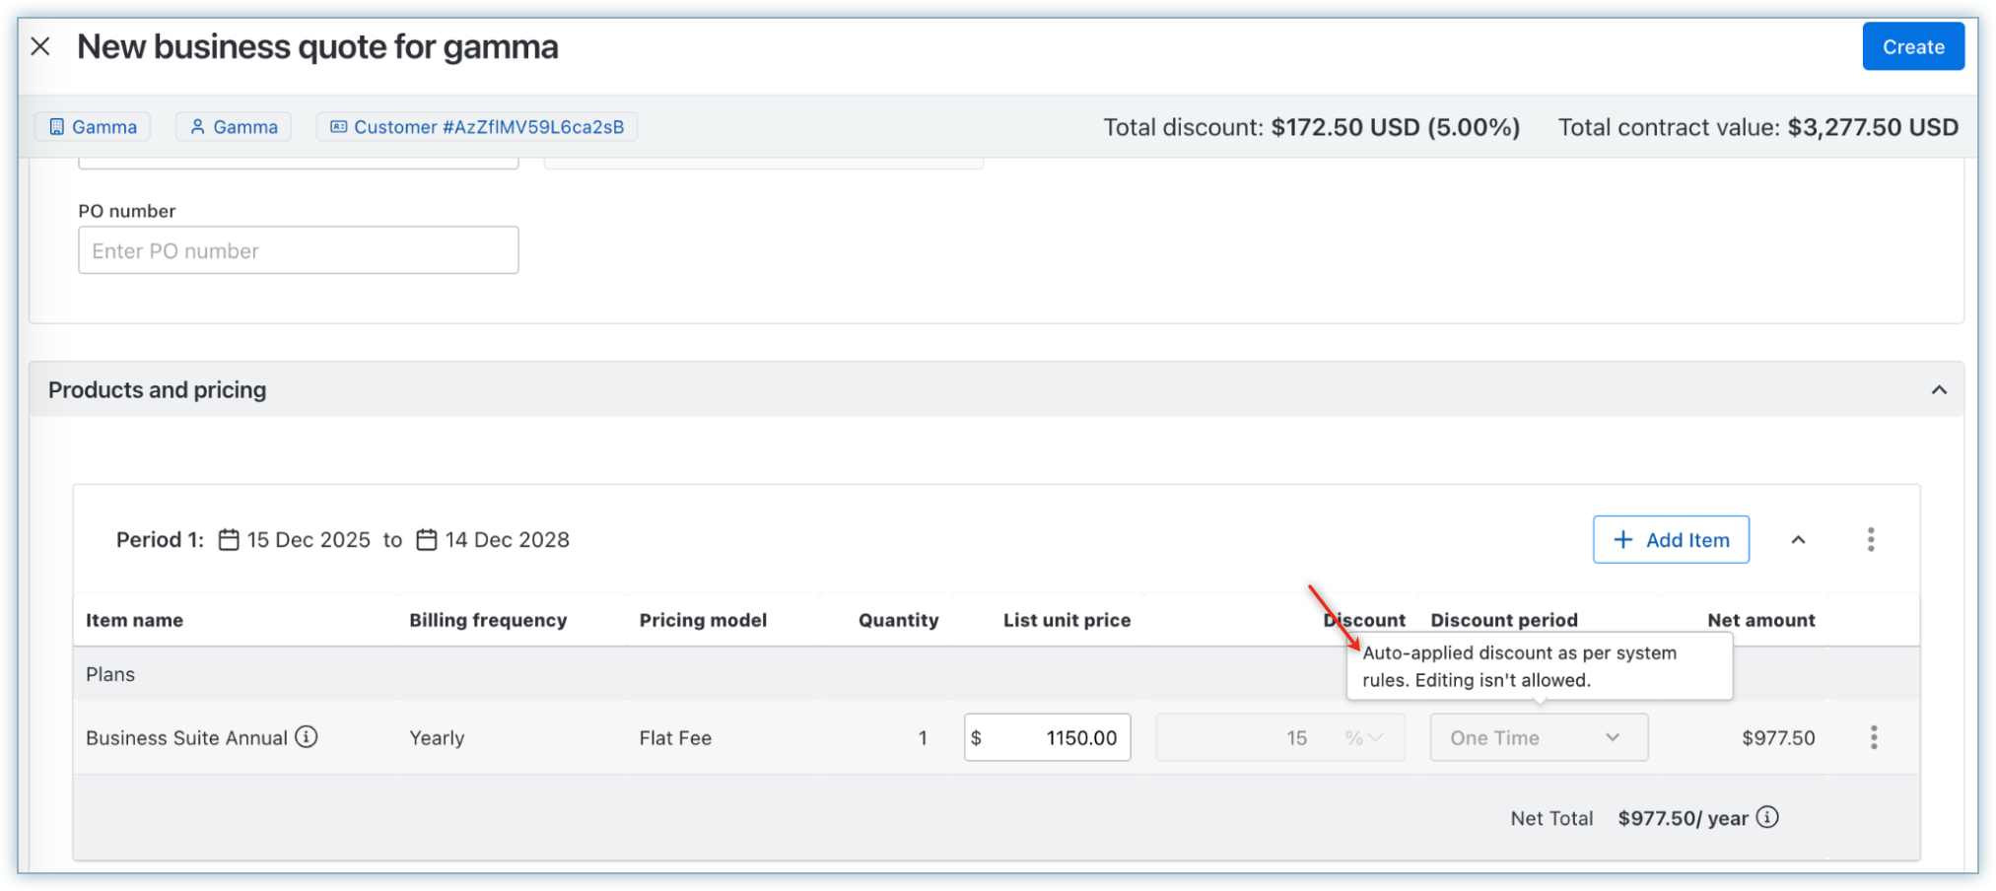The height and width of the screenshot is (891, 1996).
Task: Click the PO number input field
Action: (298, 250)
